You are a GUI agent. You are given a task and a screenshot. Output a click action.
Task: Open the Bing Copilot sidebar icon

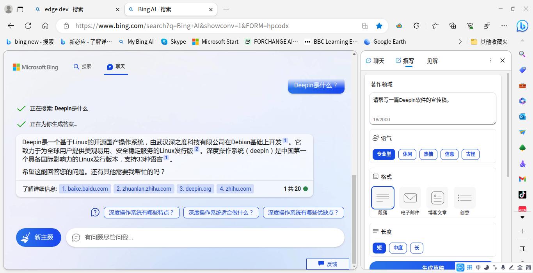[522, 26]
